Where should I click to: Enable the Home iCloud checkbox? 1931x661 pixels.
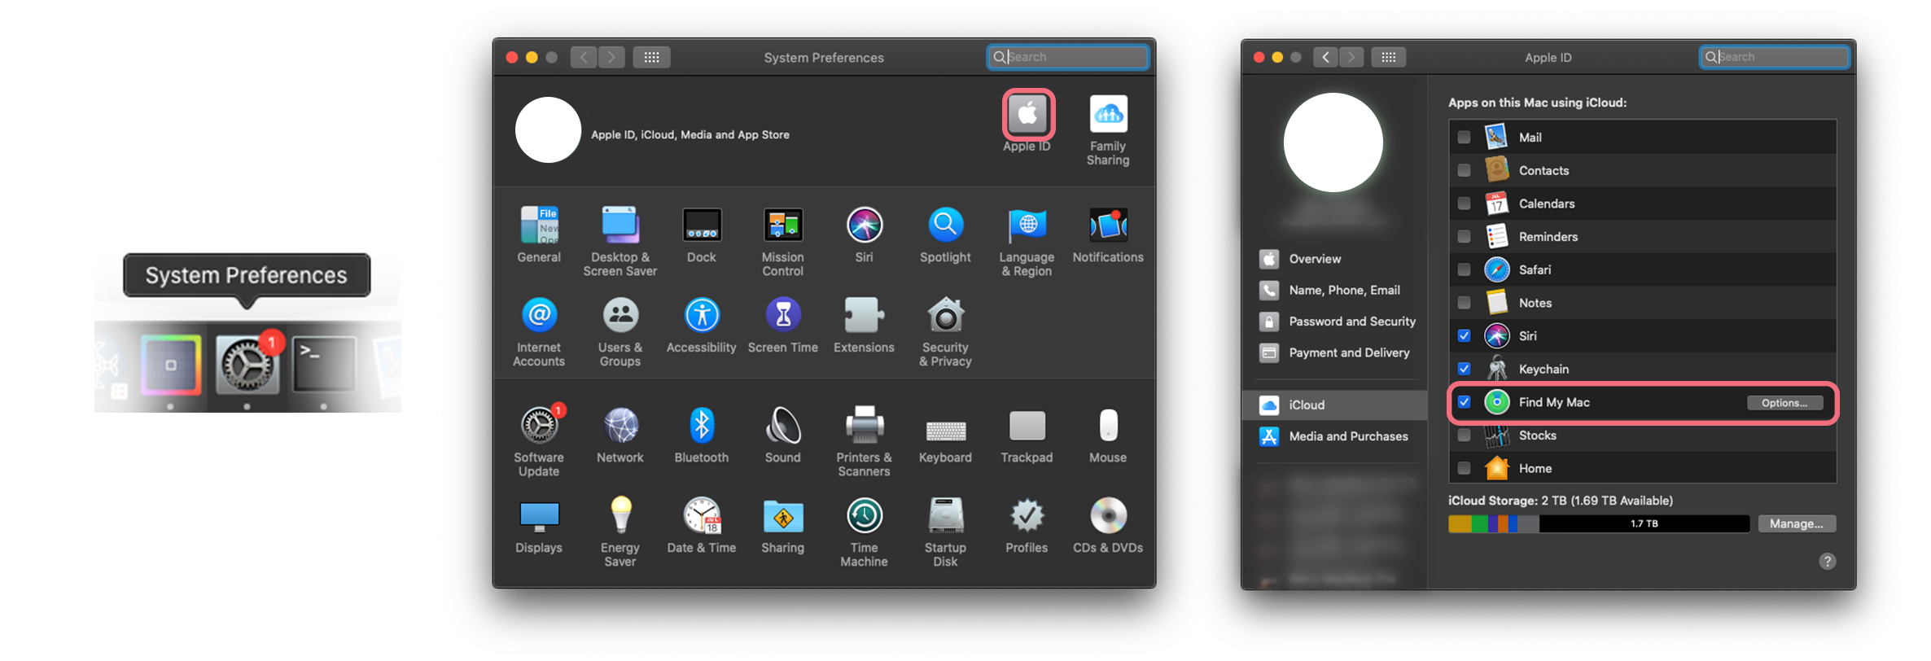1464,468
